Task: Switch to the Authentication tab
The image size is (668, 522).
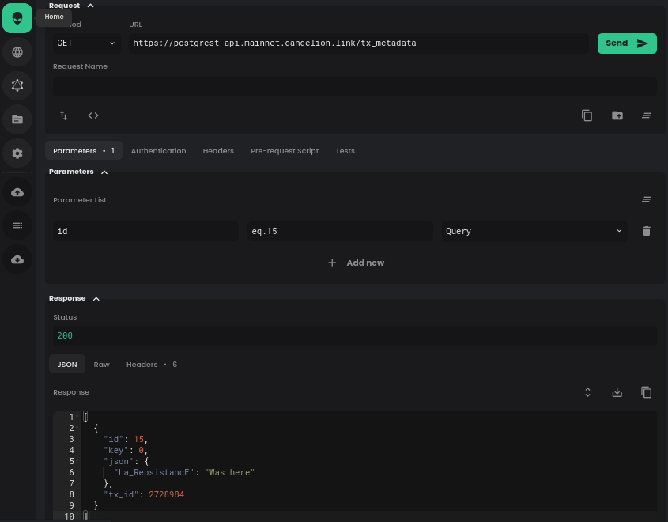Action: [x=158, y=151]
